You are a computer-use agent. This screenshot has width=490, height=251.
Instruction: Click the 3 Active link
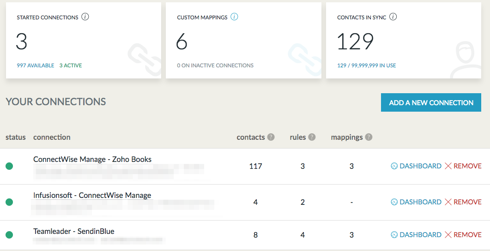71,66
